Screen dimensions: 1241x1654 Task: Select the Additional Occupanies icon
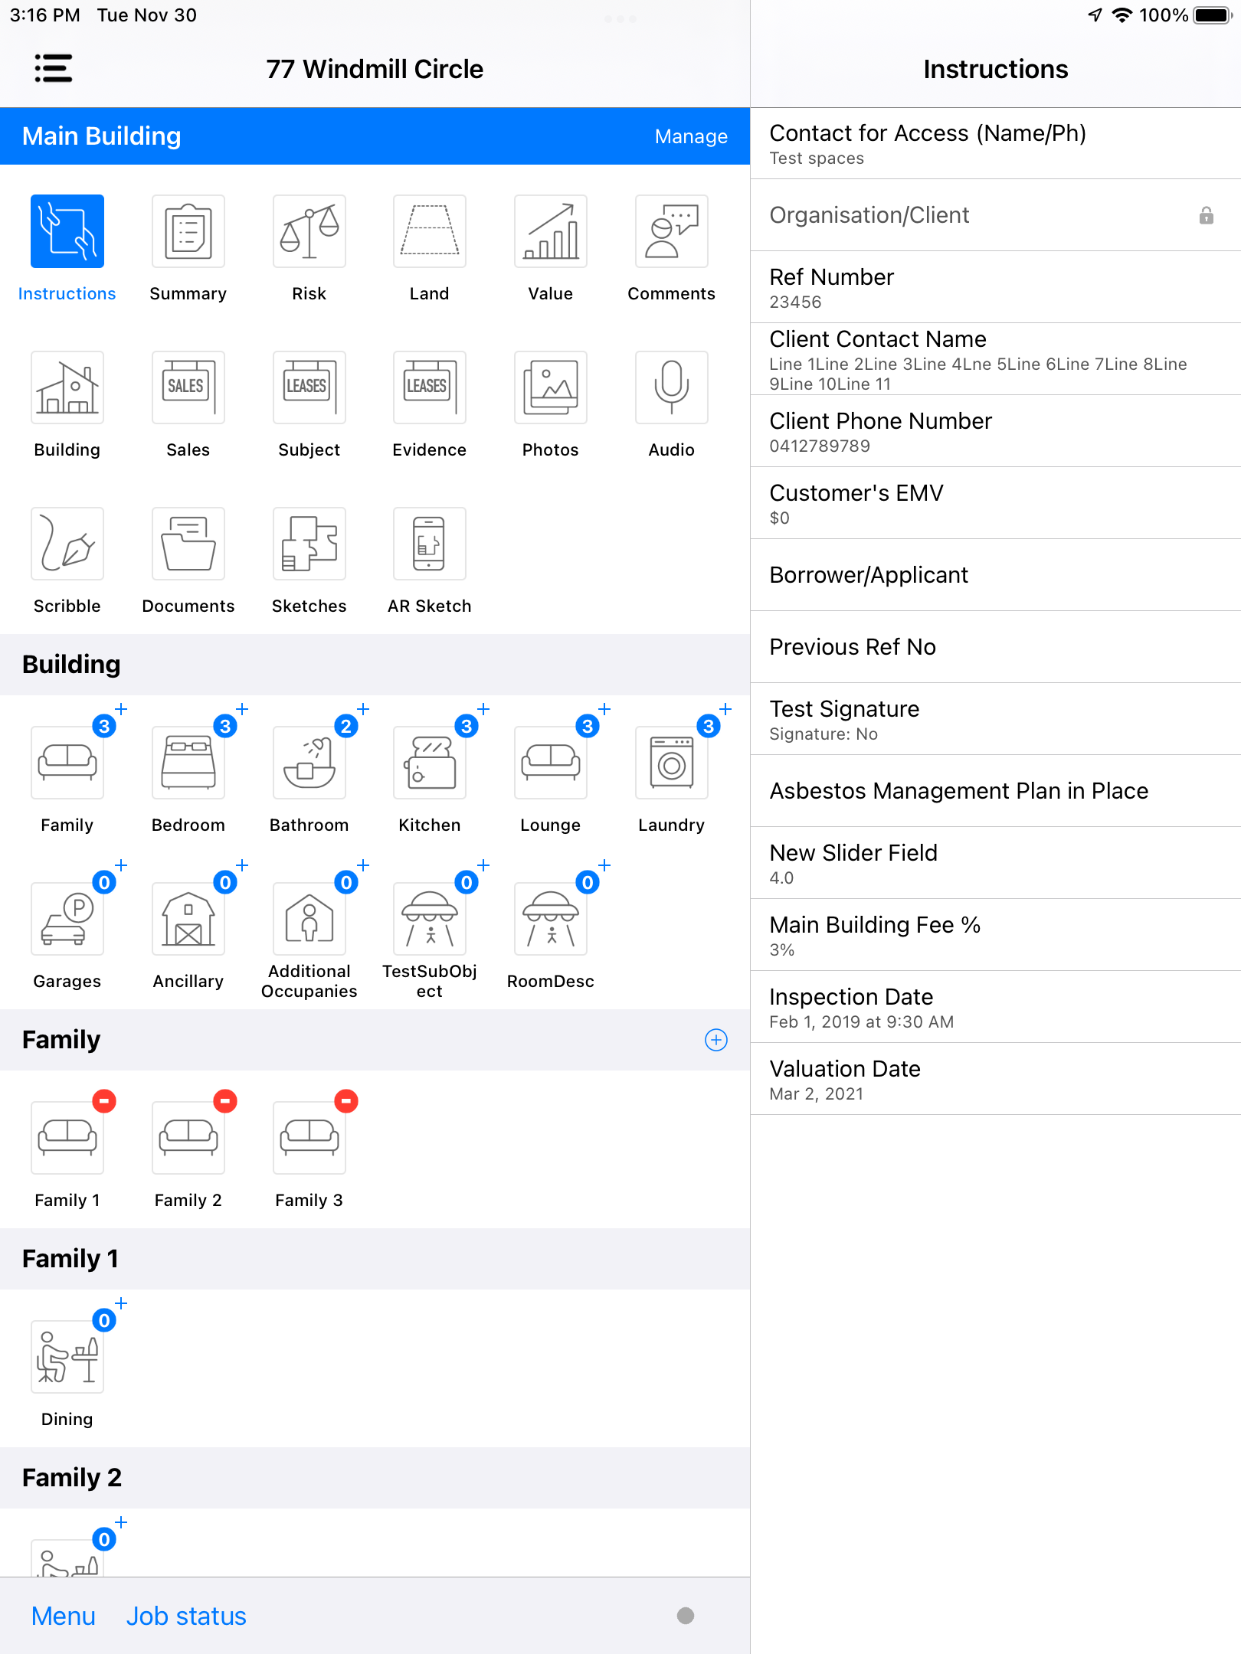pos(309,919)
